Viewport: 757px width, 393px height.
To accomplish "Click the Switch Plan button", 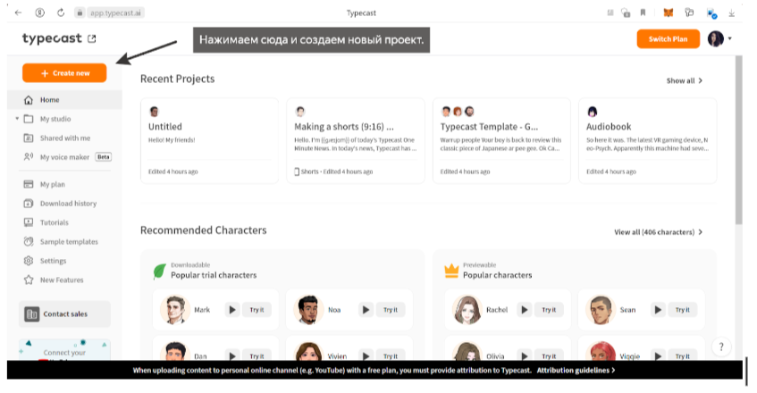I will click(x=669, y=39).
